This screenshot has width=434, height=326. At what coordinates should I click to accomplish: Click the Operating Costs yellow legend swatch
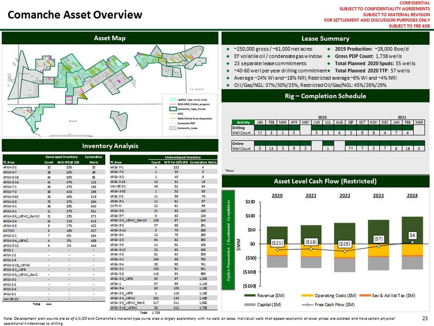(307, 296)
